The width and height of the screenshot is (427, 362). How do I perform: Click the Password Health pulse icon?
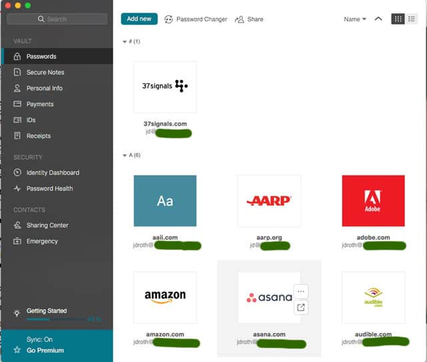[x=18, y=188]
